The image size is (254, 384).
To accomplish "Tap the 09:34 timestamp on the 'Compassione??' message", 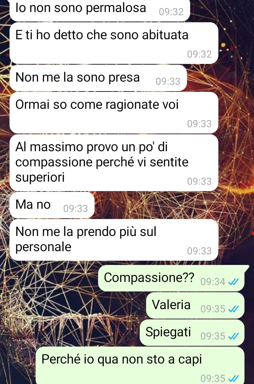I will [213, 282].
